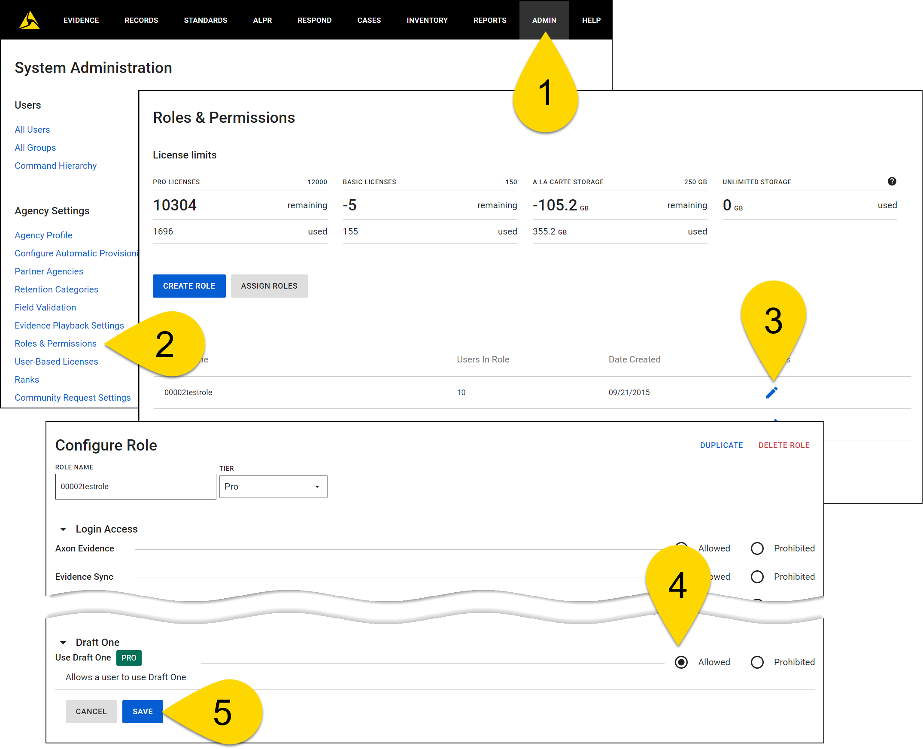Open the Reports menu item
Image resolution: width=923 pixels, height=749 pixels.
489,20
